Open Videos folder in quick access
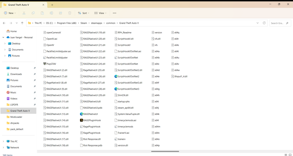 point(12,98)
